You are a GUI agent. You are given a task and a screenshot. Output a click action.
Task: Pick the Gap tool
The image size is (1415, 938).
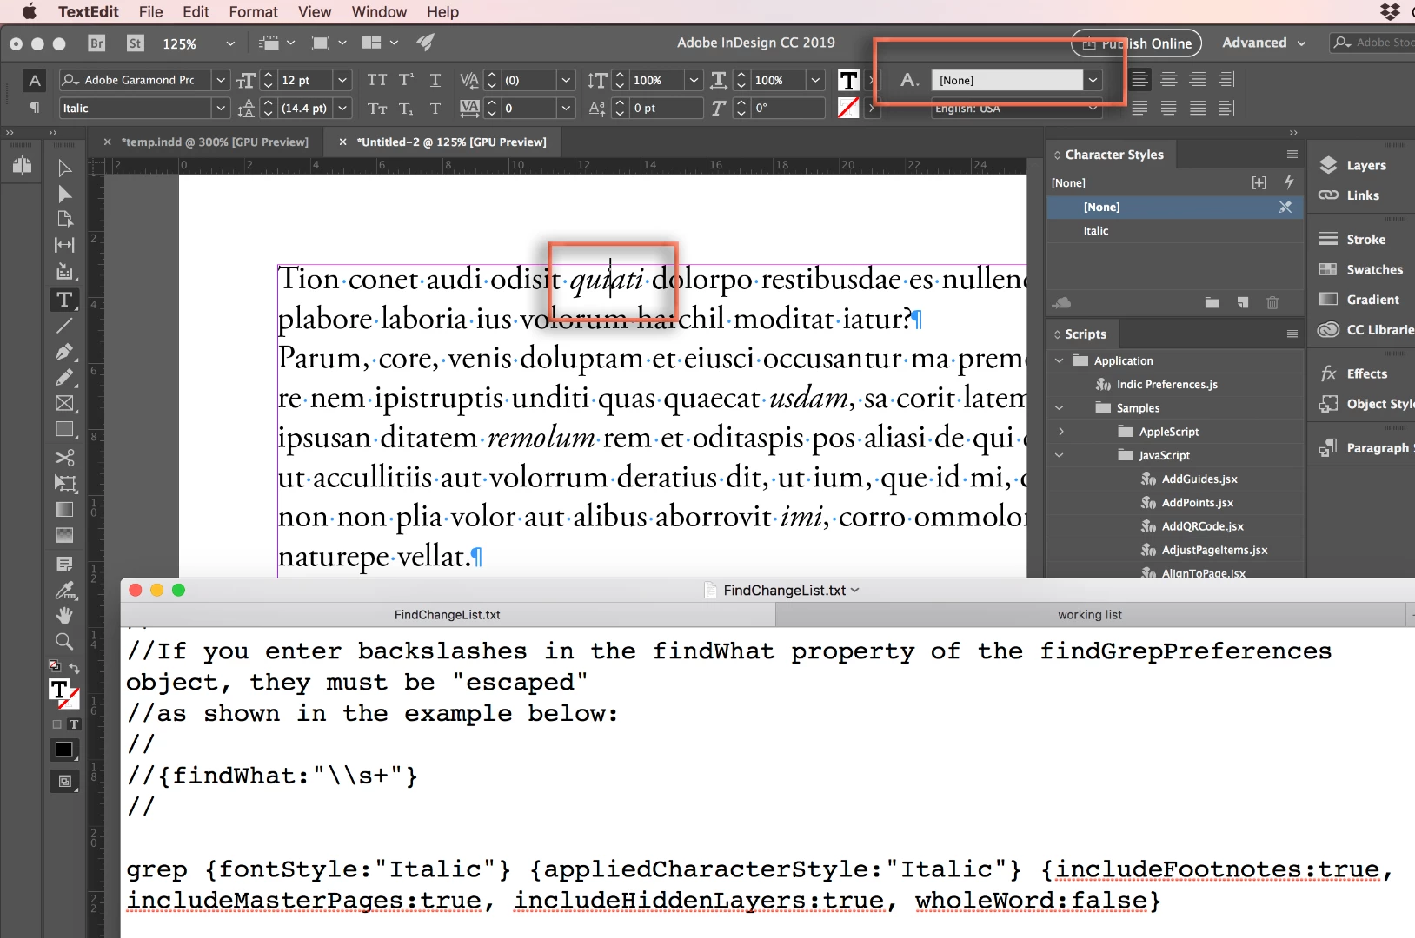64,245
